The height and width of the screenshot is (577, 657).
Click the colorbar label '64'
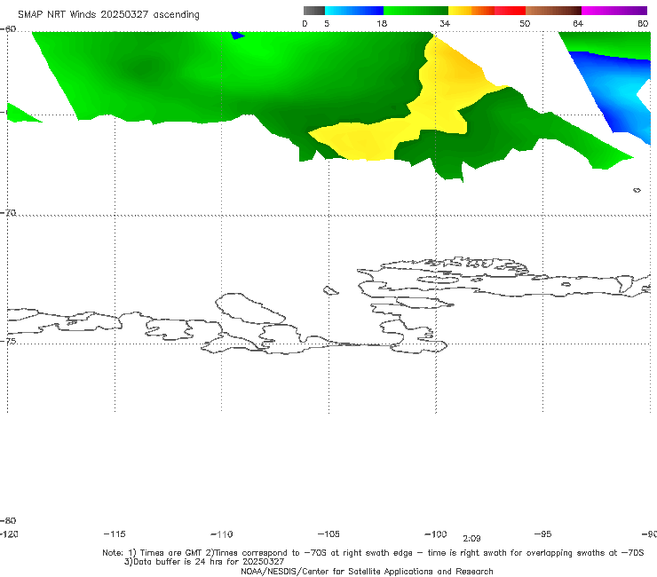tap(578, 23)
